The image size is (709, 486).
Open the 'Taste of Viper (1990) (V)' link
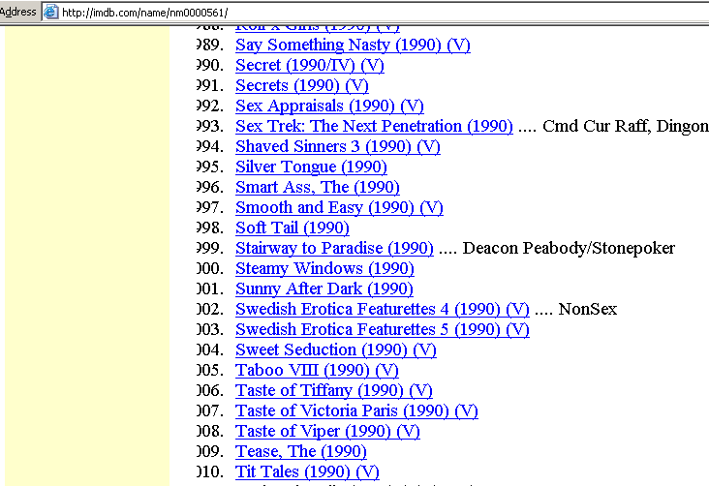327,432
